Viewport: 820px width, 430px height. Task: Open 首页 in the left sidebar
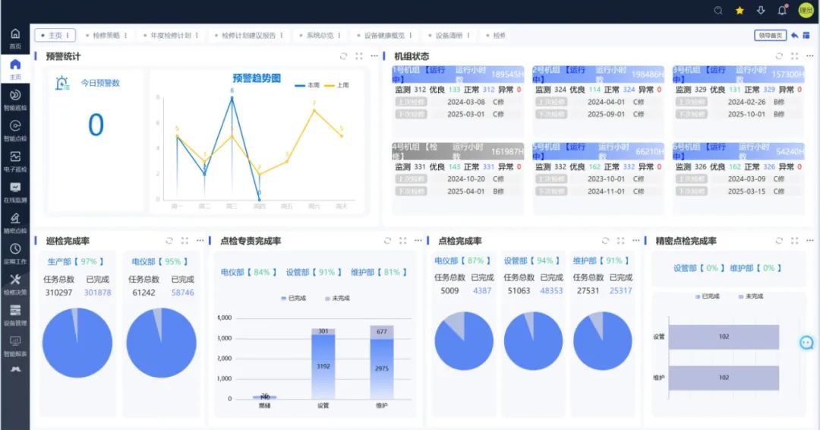coord(15,39)
